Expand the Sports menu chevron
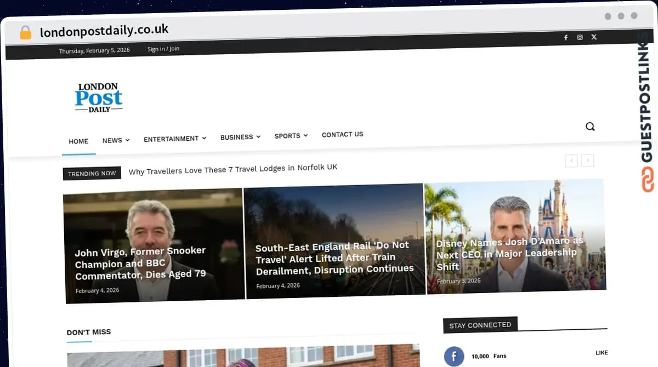 [305, 135]
